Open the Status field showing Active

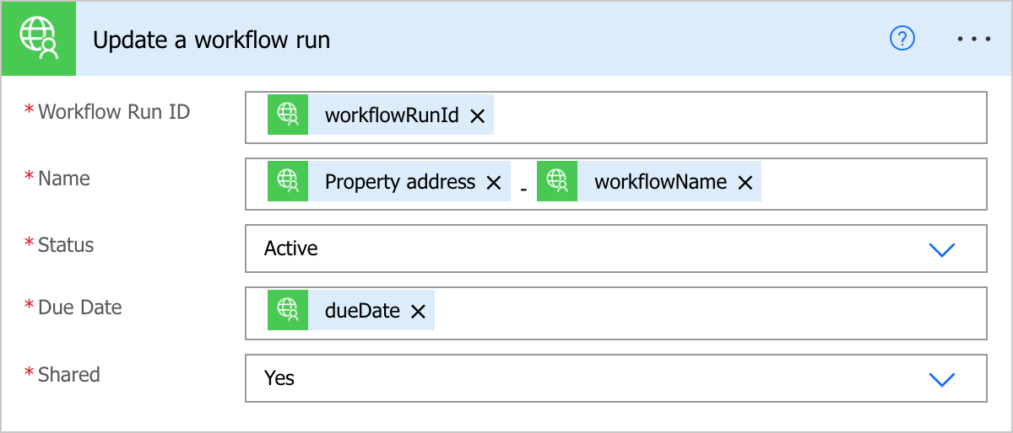[x=616, y=249]
